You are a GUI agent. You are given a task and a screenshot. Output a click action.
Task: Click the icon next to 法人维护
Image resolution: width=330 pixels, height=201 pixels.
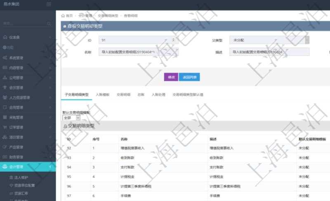click(x=11, y=178)
